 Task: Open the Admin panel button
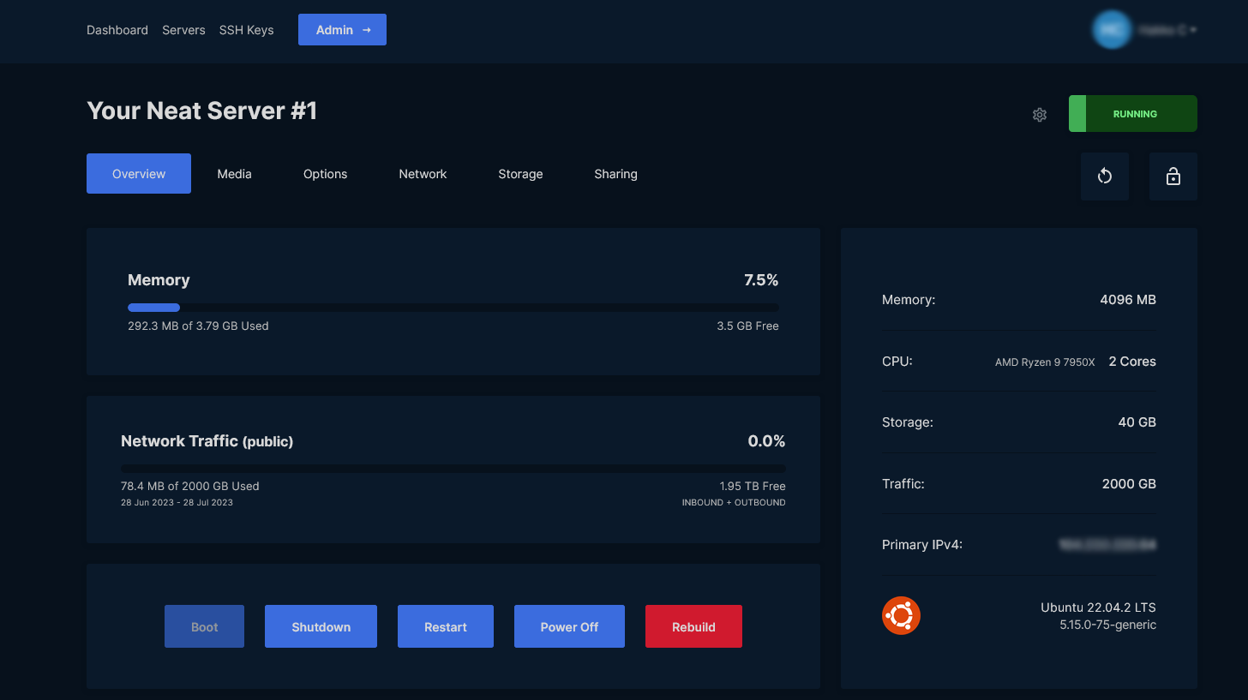pos(342,30)
